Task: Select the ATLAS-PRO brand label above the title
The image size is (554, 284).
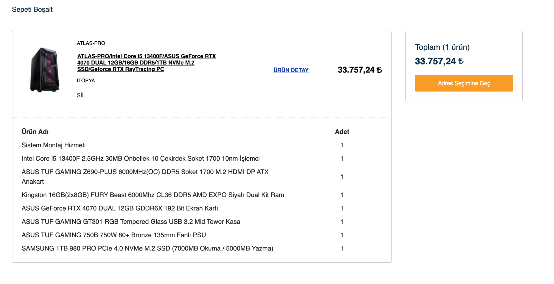Action: (91, 43)
